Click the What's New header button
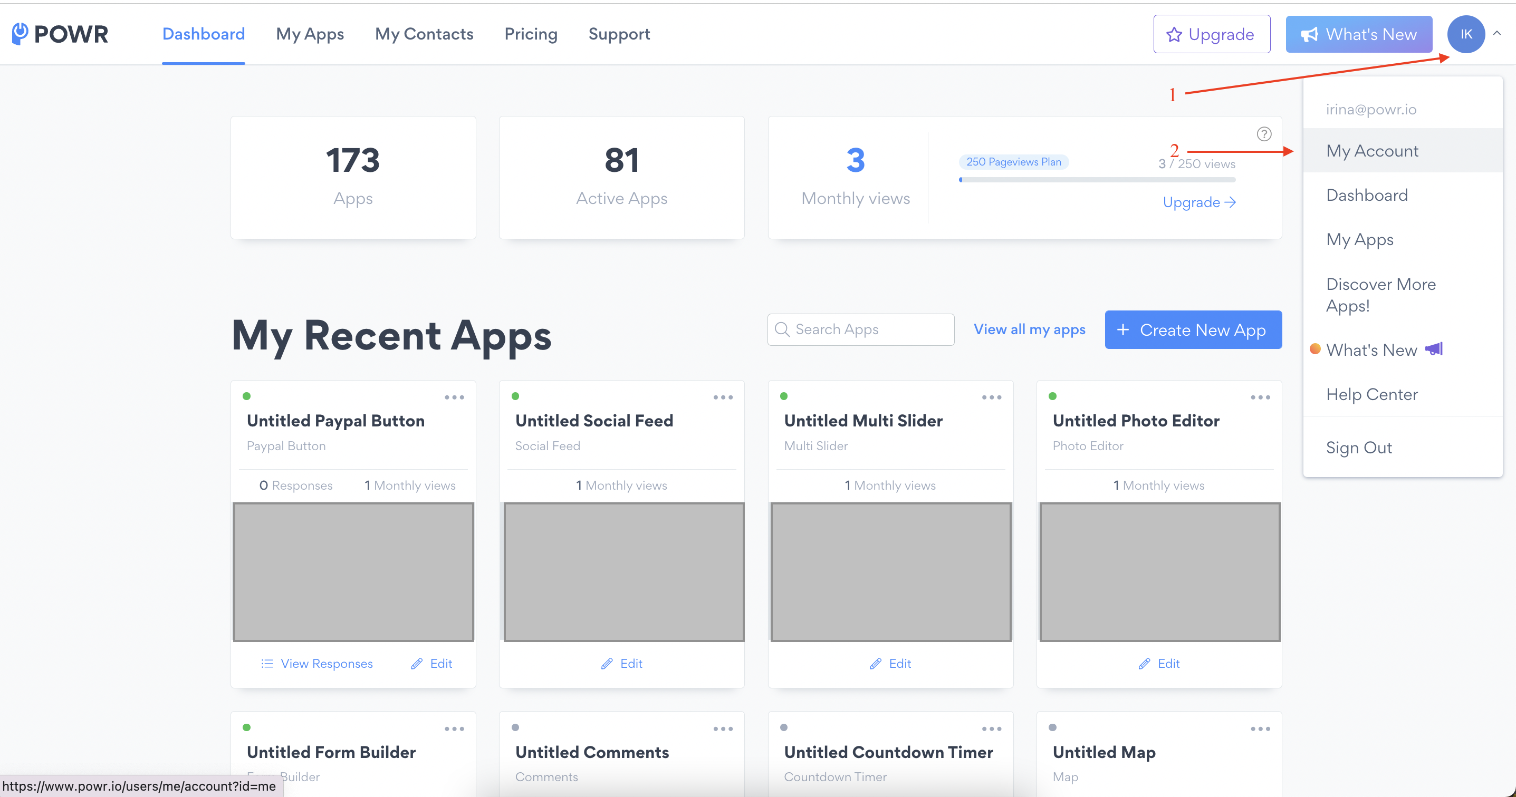1516x797 pixels. click(x=1358, y=34)
